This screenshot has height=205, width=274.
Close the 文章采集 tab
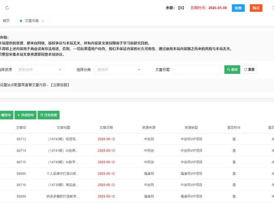click(43, 21)
